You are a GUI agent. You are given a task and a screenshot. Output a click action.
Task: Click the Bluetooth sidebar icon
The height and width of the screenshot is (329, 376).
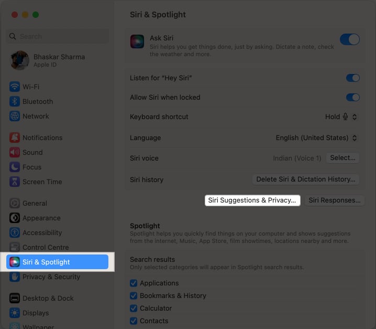(x=15, y=101)
